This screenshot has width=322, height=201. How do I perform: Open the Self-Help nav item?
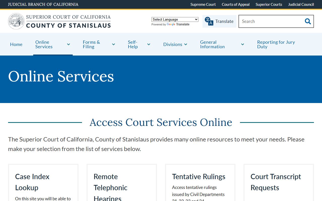pyautogui.click(x=133, y=44)
